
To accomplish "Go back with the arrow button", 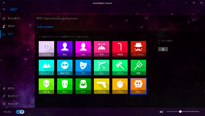I will point(4,3).
